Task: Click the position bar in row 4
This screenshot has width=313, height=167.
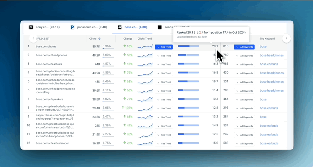Action: tap(188, 73)
